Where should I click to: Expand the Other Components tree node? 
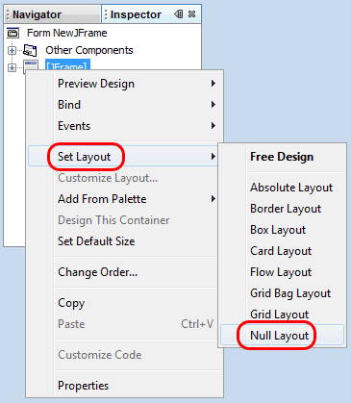pos(12,50)
